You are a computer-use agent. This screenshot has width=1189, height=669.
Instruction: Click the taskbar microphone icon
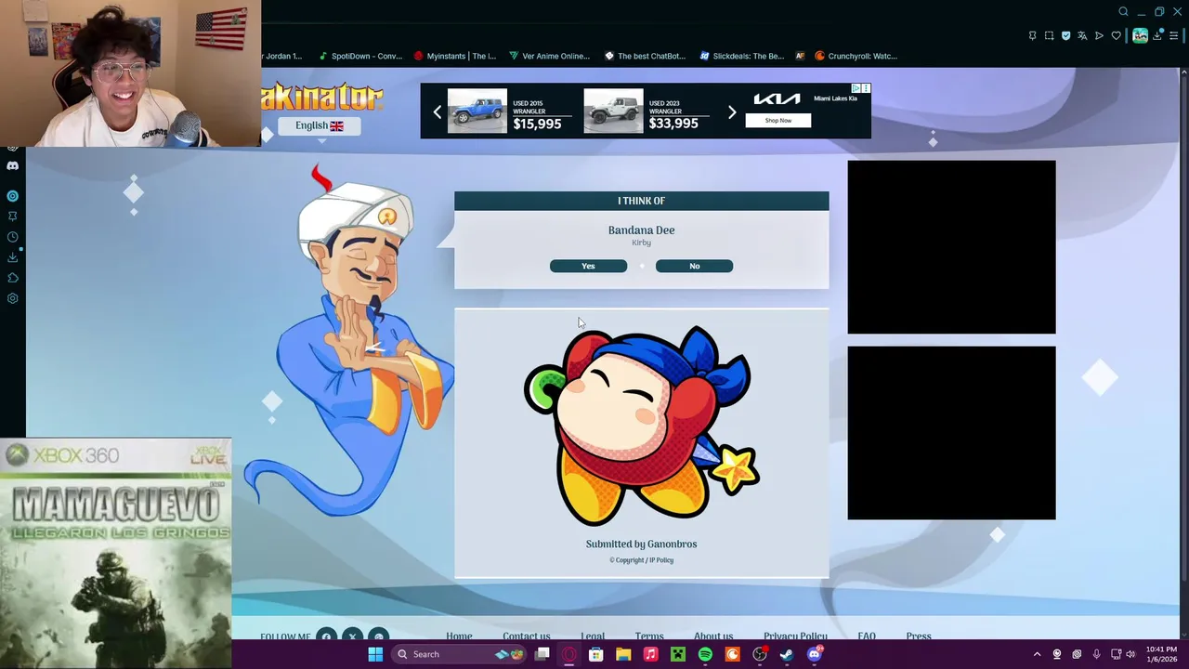(x=1097, y=654)
